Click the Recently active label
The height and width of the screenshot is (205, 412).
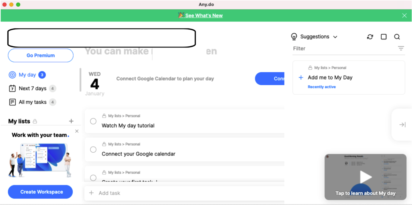(322, 87)
